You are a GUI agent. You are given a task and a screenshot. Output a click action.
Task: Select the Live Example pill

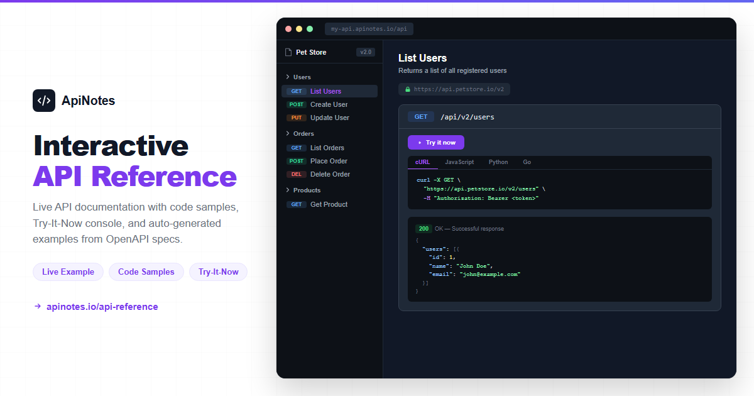[x=68, y=272]
